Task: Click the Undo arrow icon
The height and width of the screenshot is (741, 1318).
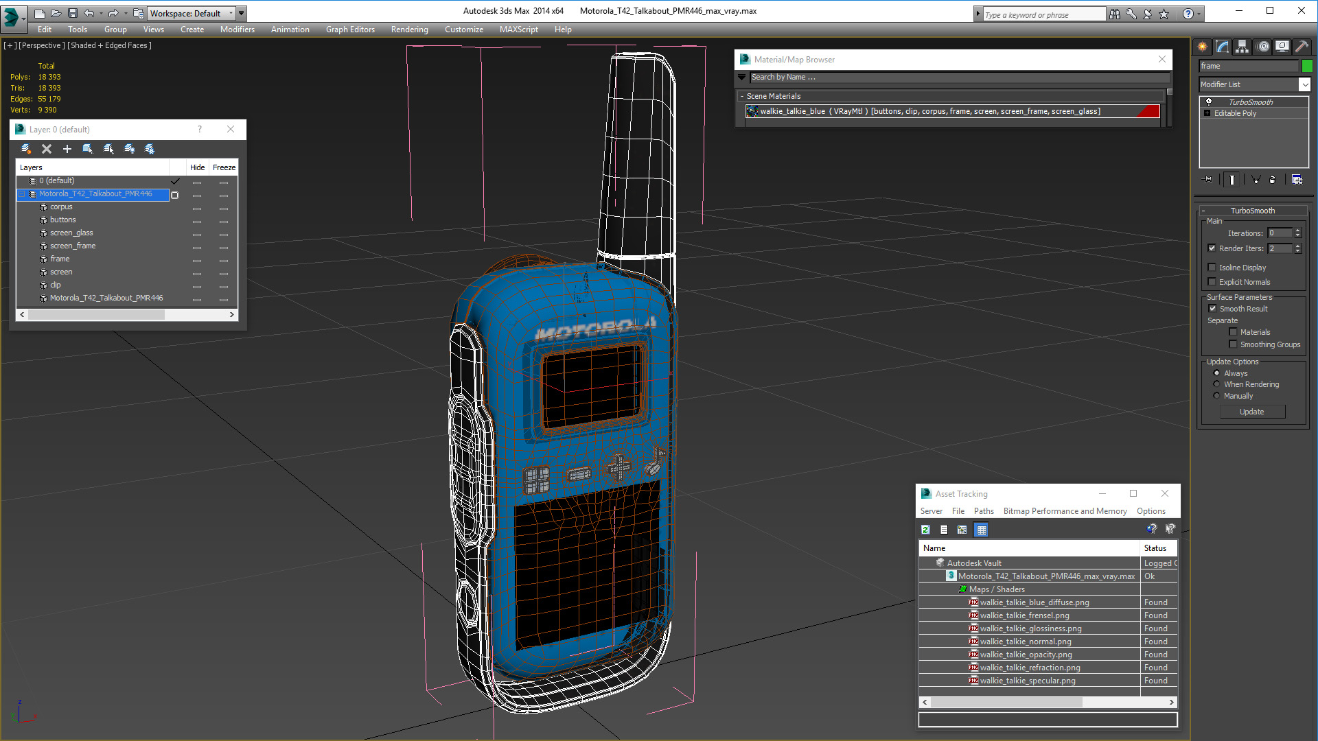Action: point(89,13)
